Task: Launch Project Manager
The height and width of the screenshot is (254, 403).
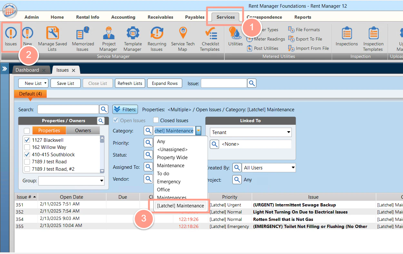Action: (x=109, y=39)
